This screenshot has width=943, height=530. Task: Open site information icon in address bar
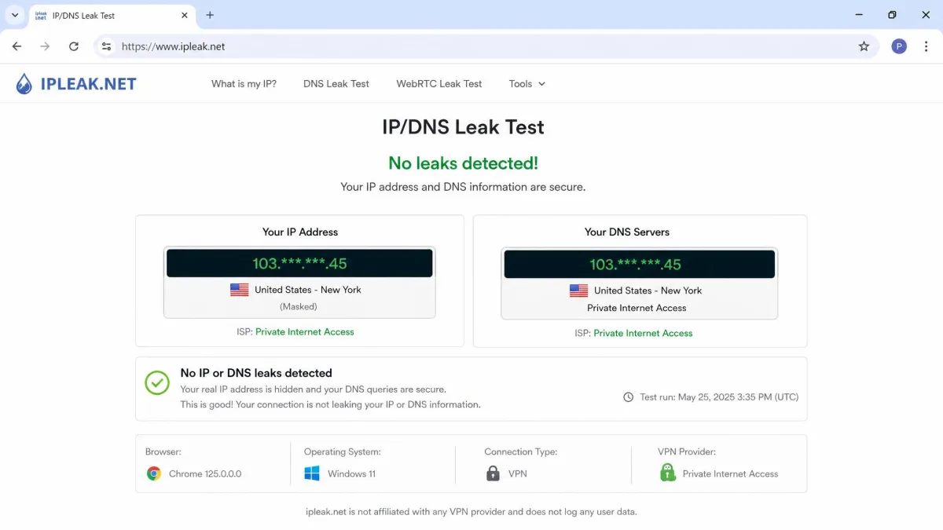point(107,46)
